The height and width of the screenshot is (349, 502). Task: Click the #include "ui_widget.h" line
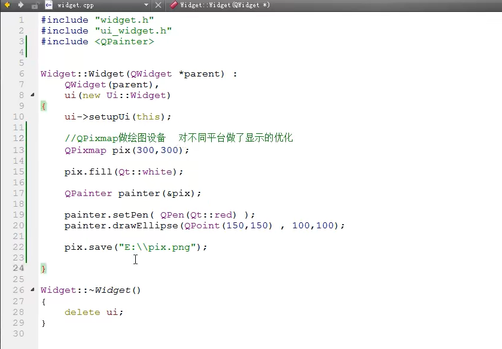pyautogui.click(x=107, y=30)
